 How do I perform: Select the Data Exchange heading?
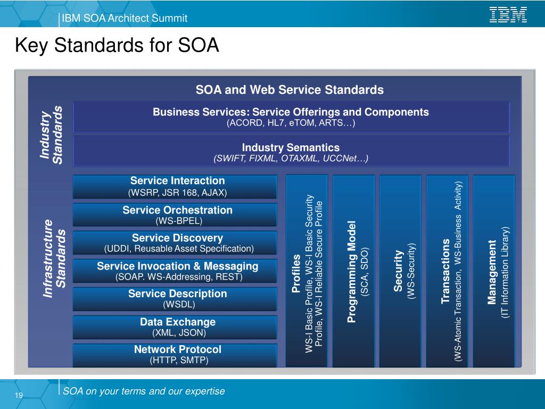178,322
